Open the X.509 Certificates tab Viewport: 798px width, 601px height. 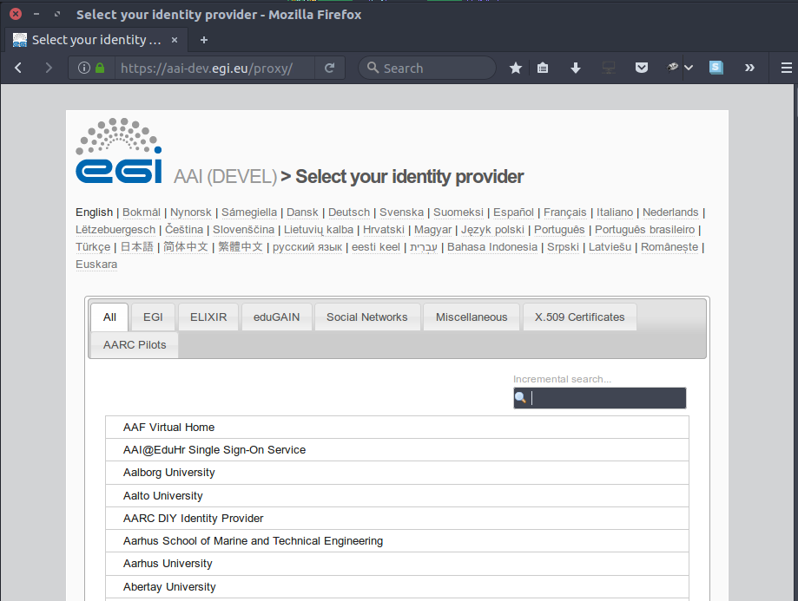click(579, 317)
